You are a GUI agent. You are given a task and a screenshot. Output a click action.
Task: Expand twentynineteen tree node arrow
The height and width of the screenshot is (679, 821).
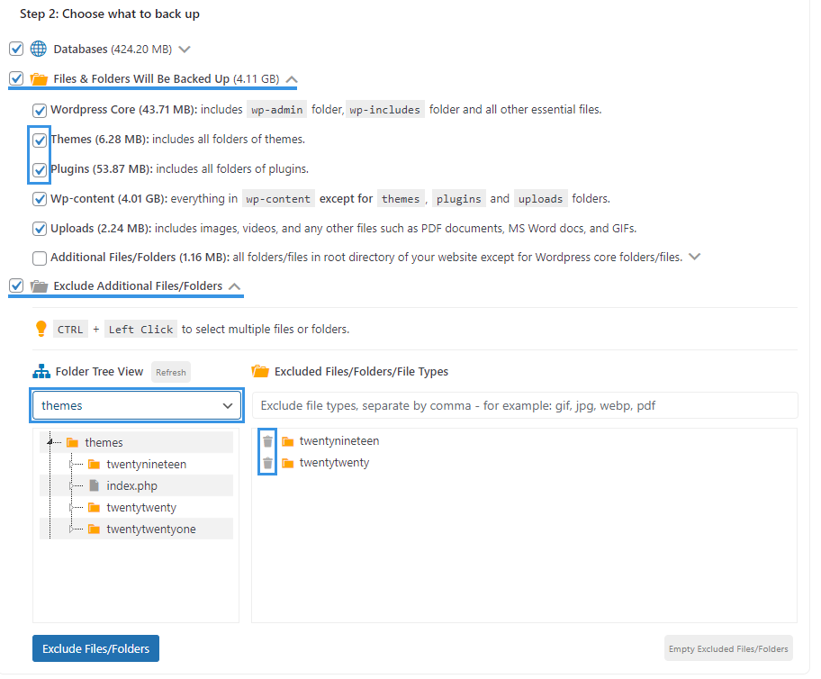tap(71, 464)
